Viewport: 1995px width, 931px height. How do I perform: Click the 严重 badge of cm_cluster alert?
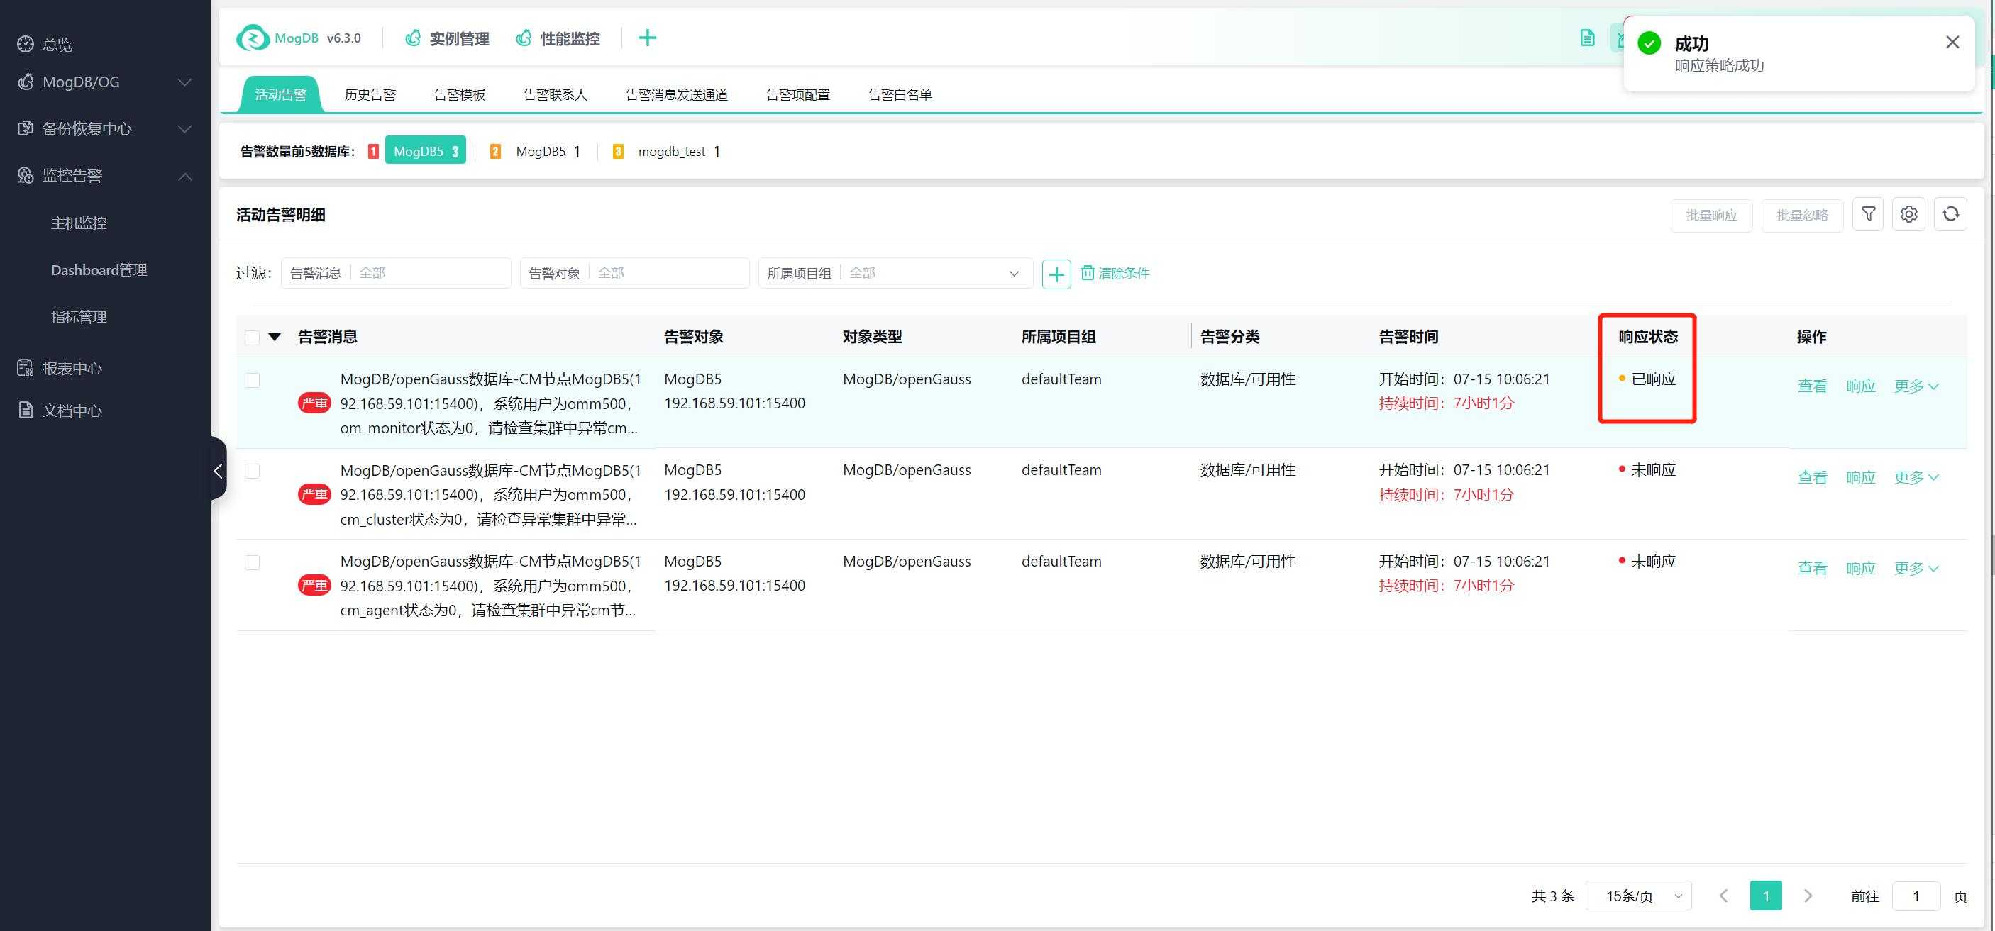(x=314, y=494)
